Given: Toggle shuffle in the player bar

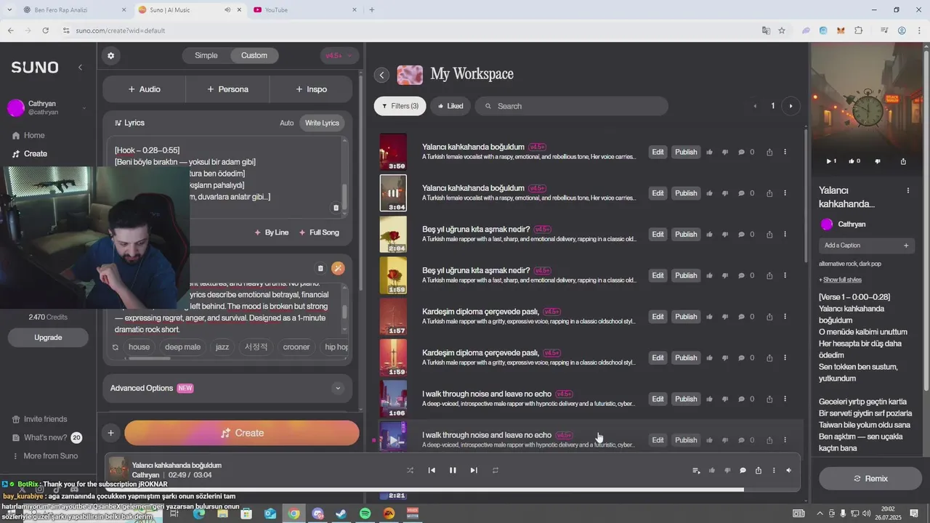Looking at the screenshot, I should point(410,471).
